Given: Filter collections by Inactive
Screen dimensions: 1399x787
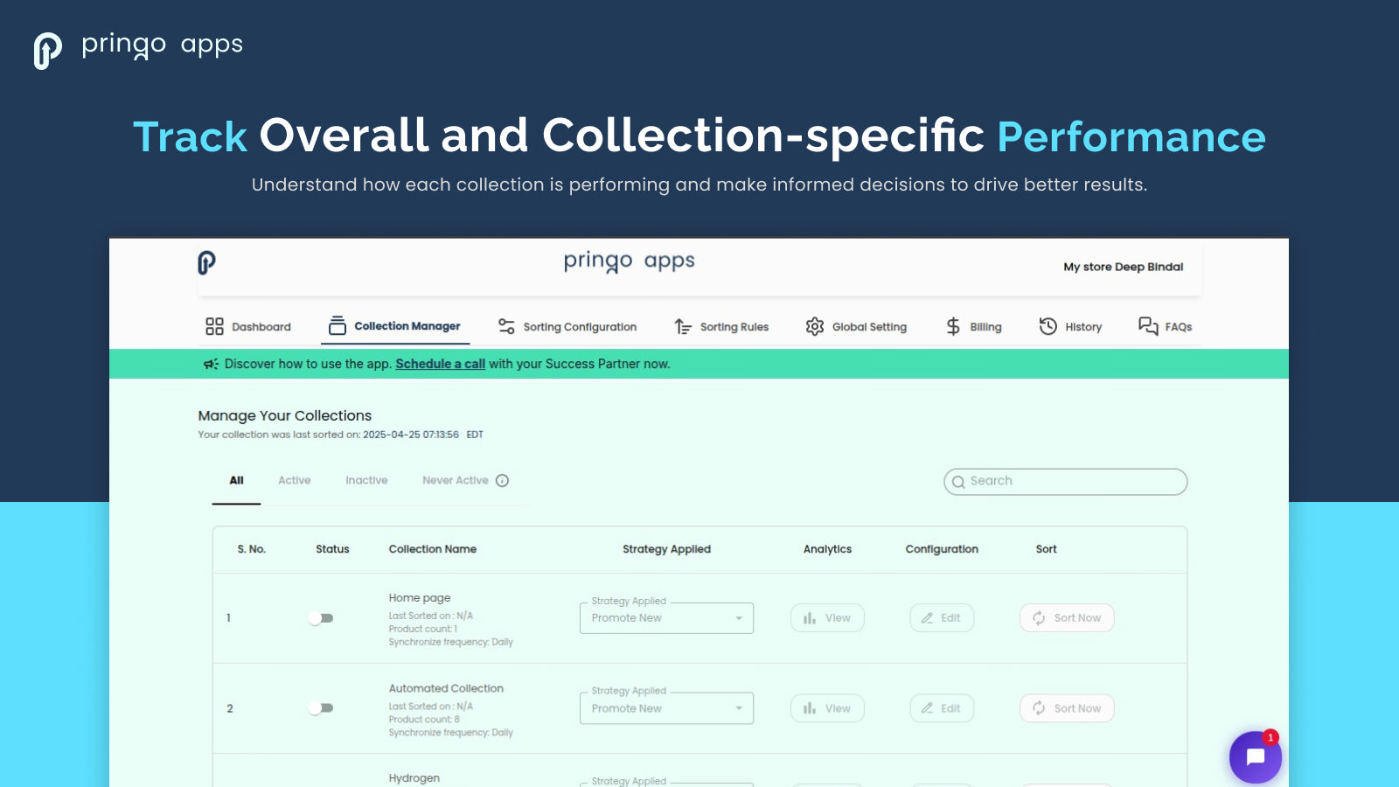Looking at the screenshot, I should [x=366, y=480].
